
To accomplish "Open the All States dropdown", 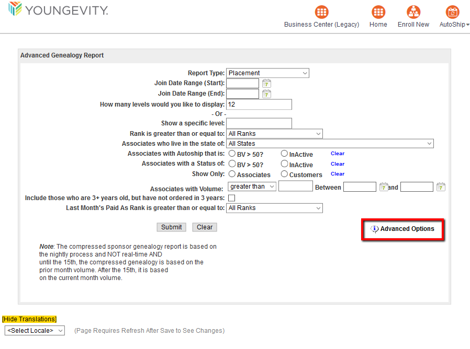I will pos(330,144).
